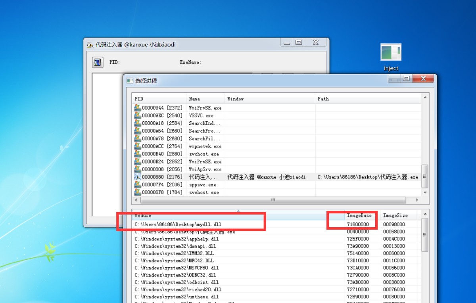Sort processes by the Name column header
The width and height of the screenshot is (476, 303).
click(205, 99)
